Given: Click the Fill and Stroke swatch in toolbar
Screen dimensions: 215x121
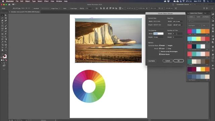Looking at the screenshot, I should point(5,56).
